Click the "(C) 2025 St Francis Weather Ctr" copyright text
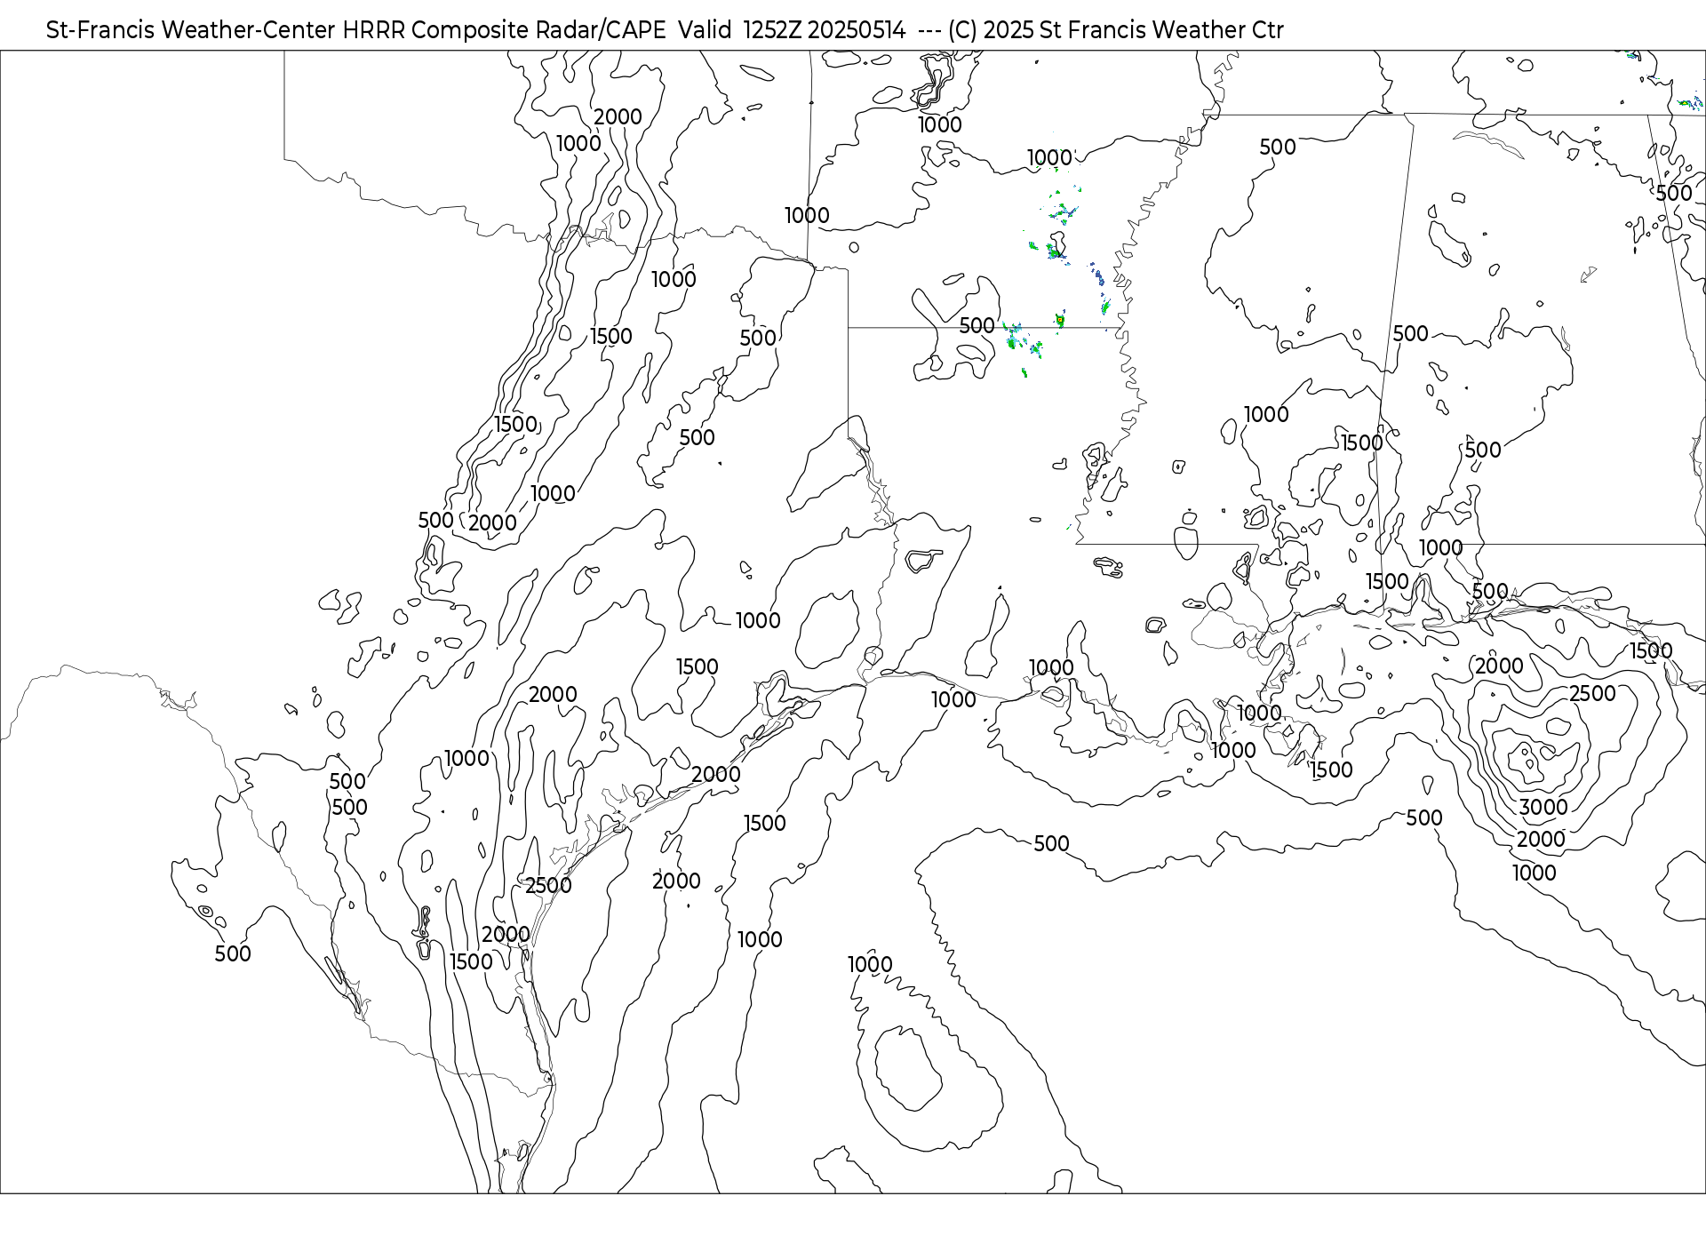Screen dimensions: 1706x1244 pos(1115,30)
